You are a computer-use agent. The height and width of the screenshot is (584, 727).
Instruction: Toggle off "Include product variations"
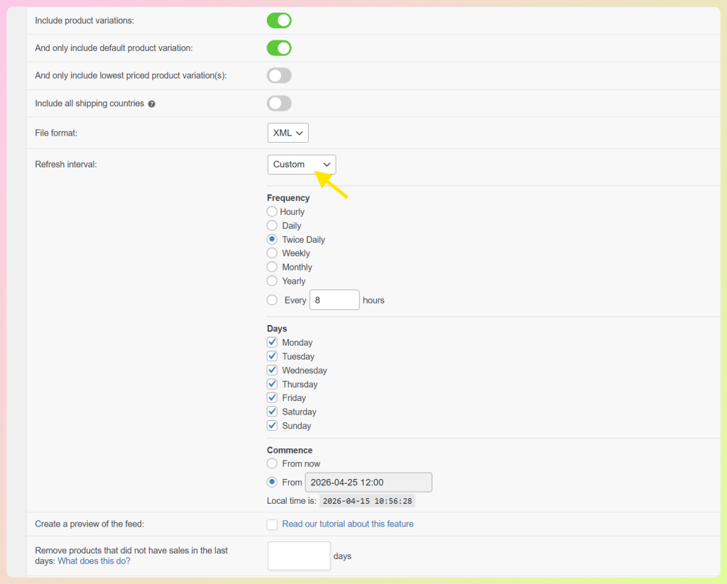[x=279, y=20]
